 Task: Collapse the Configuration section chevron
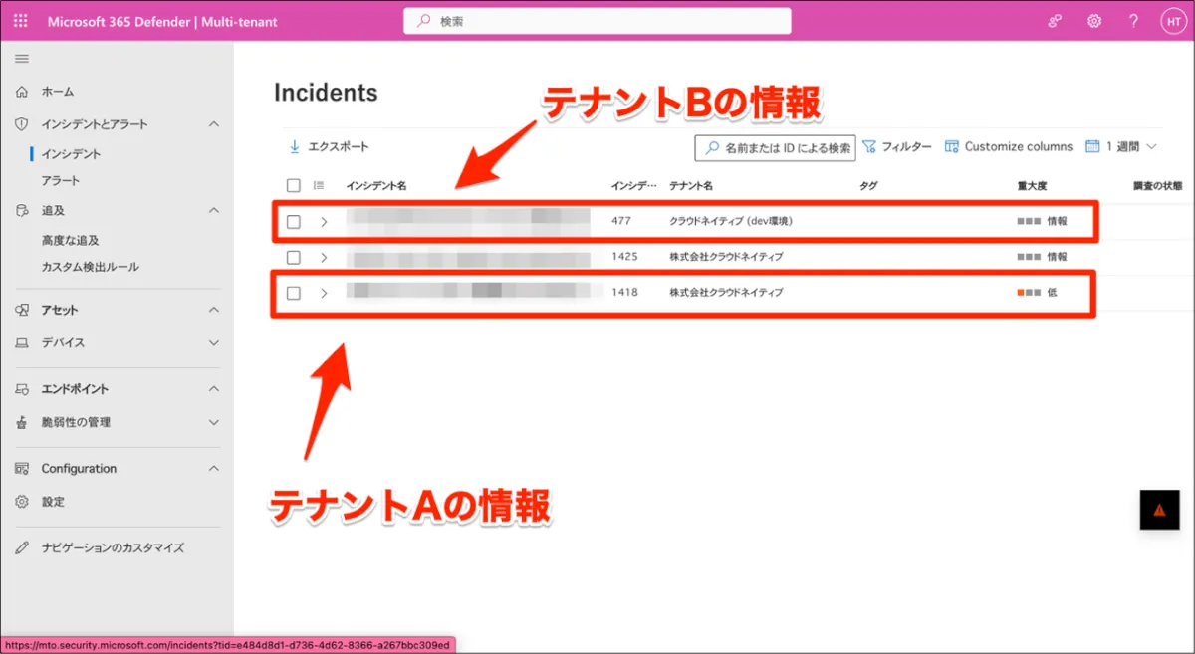[213, 469]
